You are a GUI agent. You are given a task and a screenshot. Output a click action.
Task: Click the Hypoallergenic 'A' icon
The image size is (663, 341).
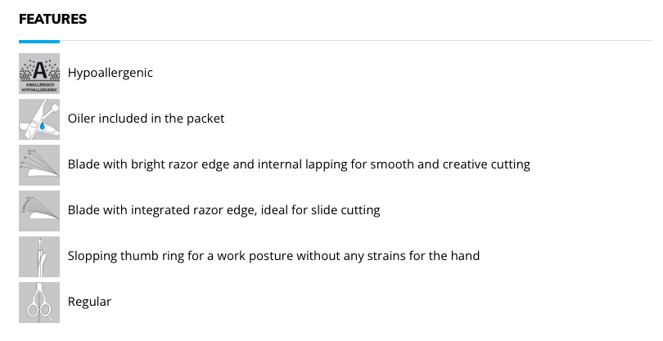pos(39,73)
